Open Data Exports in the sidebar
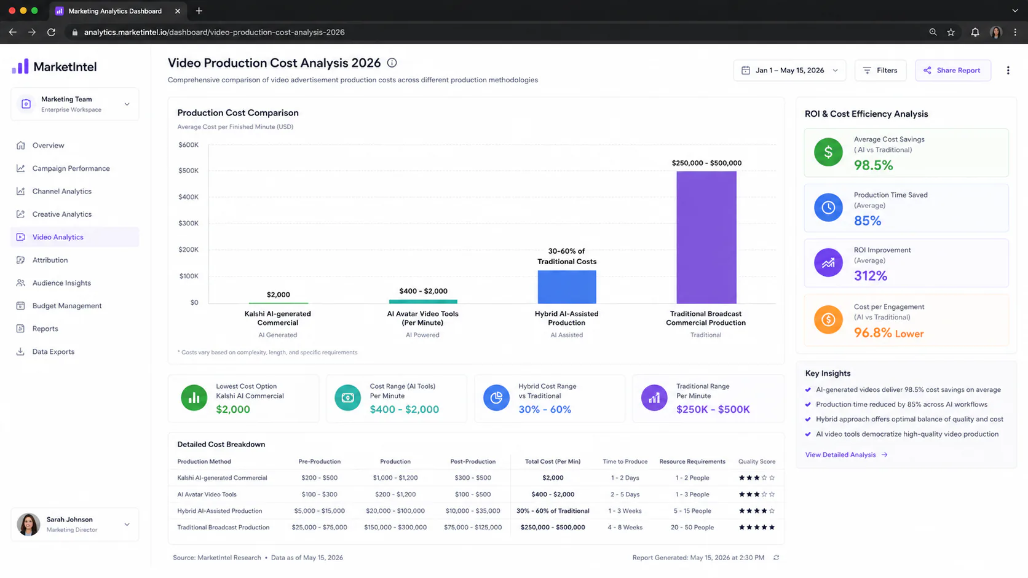The image size is (1028, 578). (x=75, y=352)
